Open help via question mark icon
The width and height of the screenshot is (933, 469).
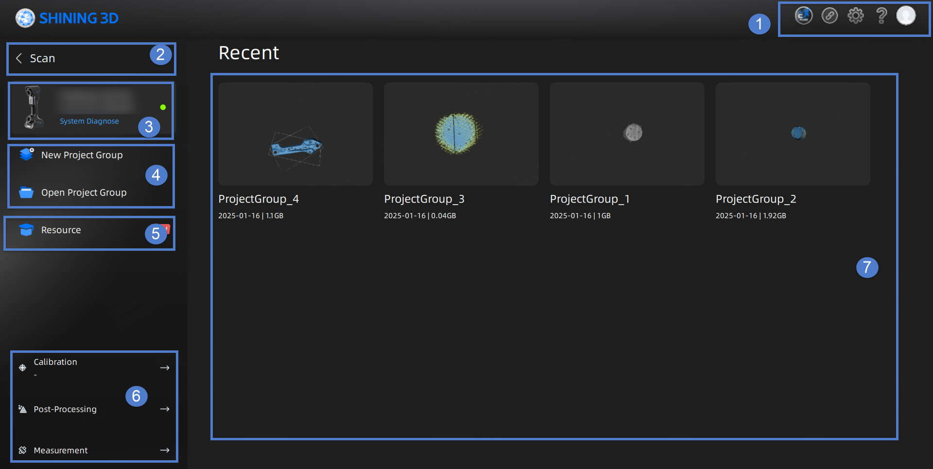coord(881,16)
